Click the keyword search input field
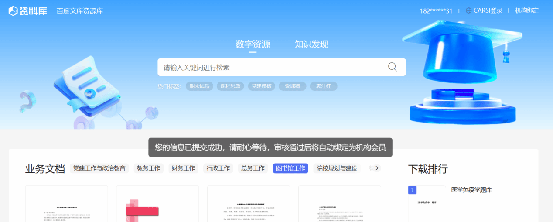This screenshot has height=222, width=553. click(270, 68)
